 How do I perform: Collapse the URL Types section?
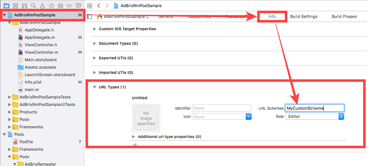pyautogui.click(x=94, y=87)
